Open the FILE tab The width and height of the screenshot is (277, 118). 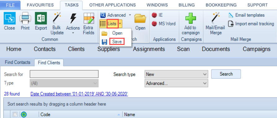tap(10, 5)
